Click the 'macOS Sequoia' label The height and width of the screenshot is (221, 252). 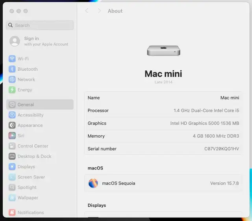pos(119,183)
